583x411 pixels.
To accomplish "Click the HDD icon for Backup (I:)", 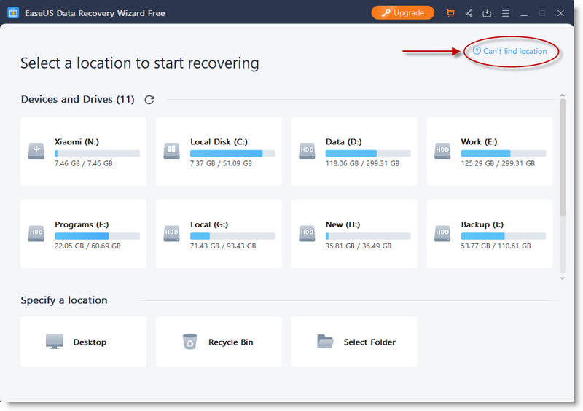I will click(x=442, y=234).
